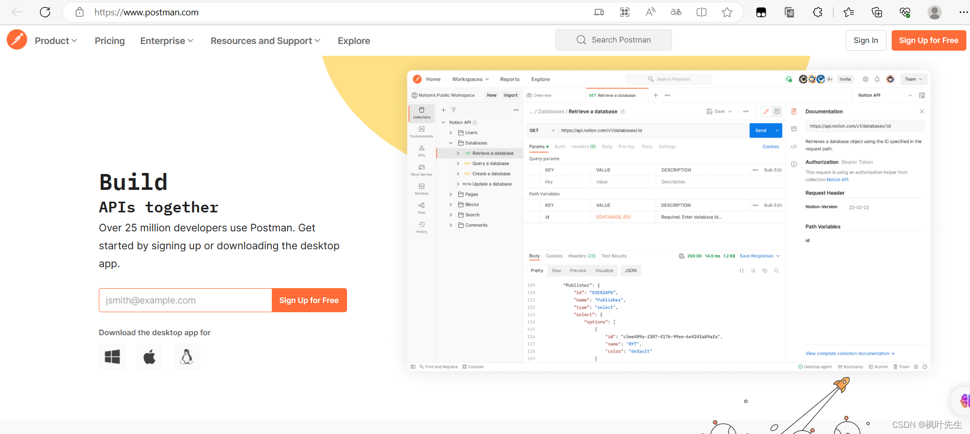Focus the email address input field
Viewport: 970px width, 434px height.
coord(185,300)
